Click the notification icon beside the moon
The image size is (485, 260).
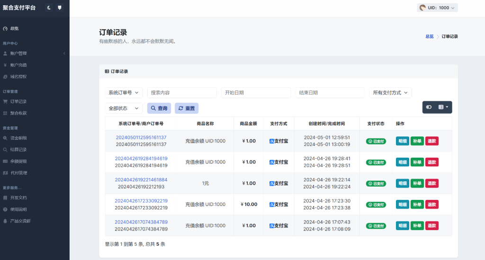(x=60, y=8)
